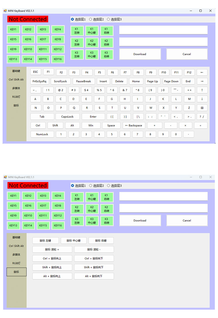218x318 pixels.
Task: Click the Enter key button
Action: point(93,117)
